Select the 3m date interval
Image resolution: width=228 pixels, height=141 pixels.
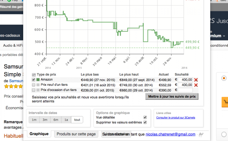45,120
